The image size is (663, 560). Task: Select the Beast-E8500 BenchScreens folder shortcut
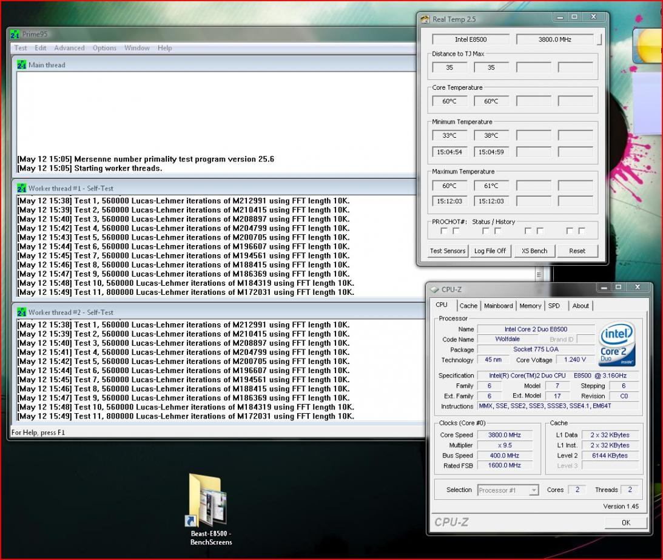tap(210, 509)
